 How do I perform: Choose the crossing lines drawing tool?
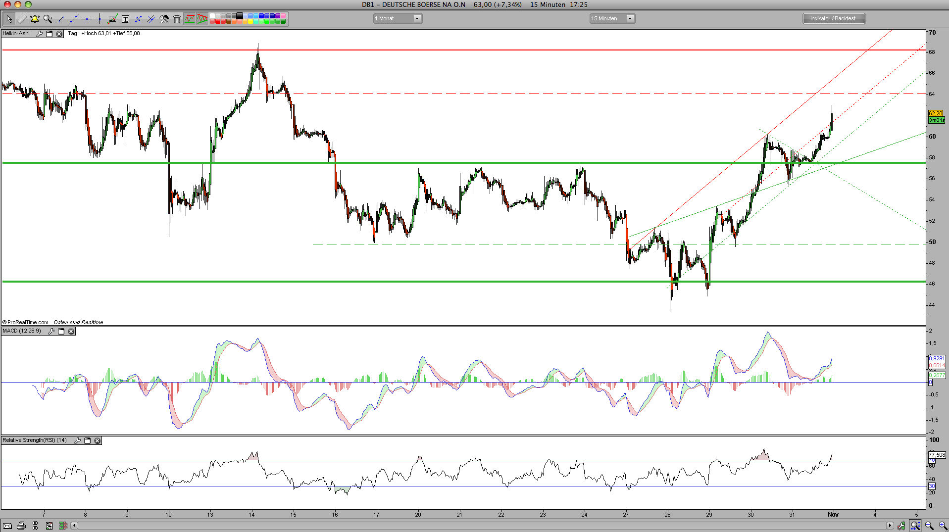point(151,19)
